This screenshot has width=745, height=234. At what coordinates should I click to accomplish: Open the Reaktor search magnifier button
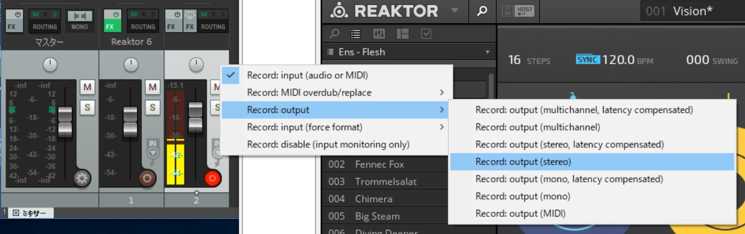482,11
